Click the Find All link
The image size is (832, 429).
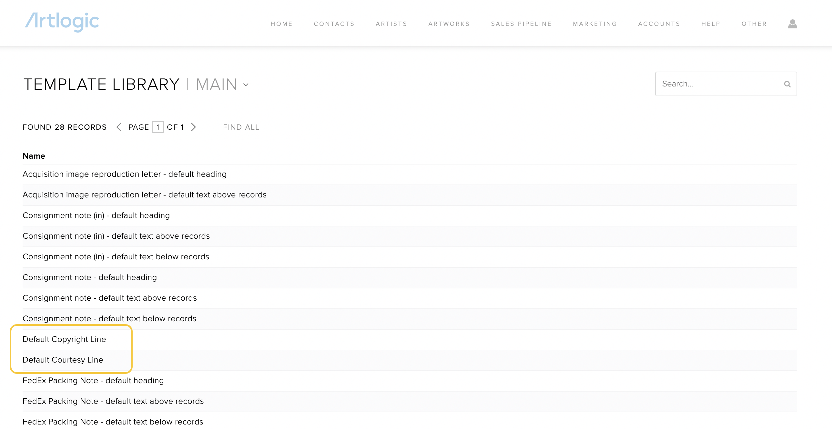pyautogui.click(x=241, y=127)
